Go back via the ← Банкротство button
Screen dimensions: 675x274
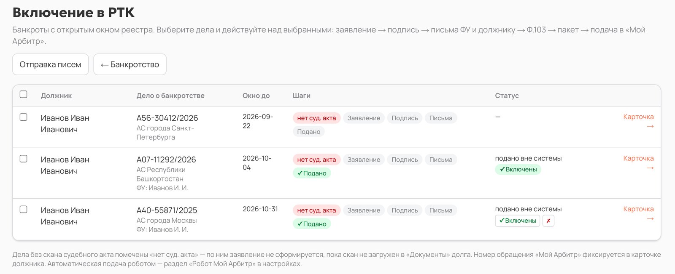click(130, 64)
